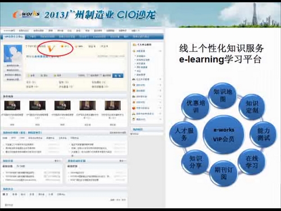The width and height of the screenshot is (281, 211).
Task: Click the central e-works VIP会员 circle
Action: [x=224, y=134]
